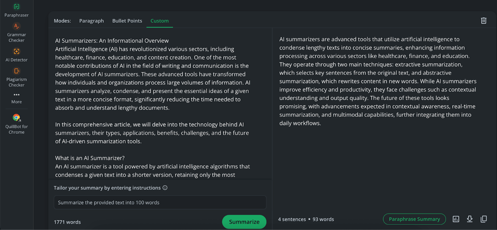The image size is (497, 230).
Task: Open the Plagiarism Checker tool
Action: 17,77
